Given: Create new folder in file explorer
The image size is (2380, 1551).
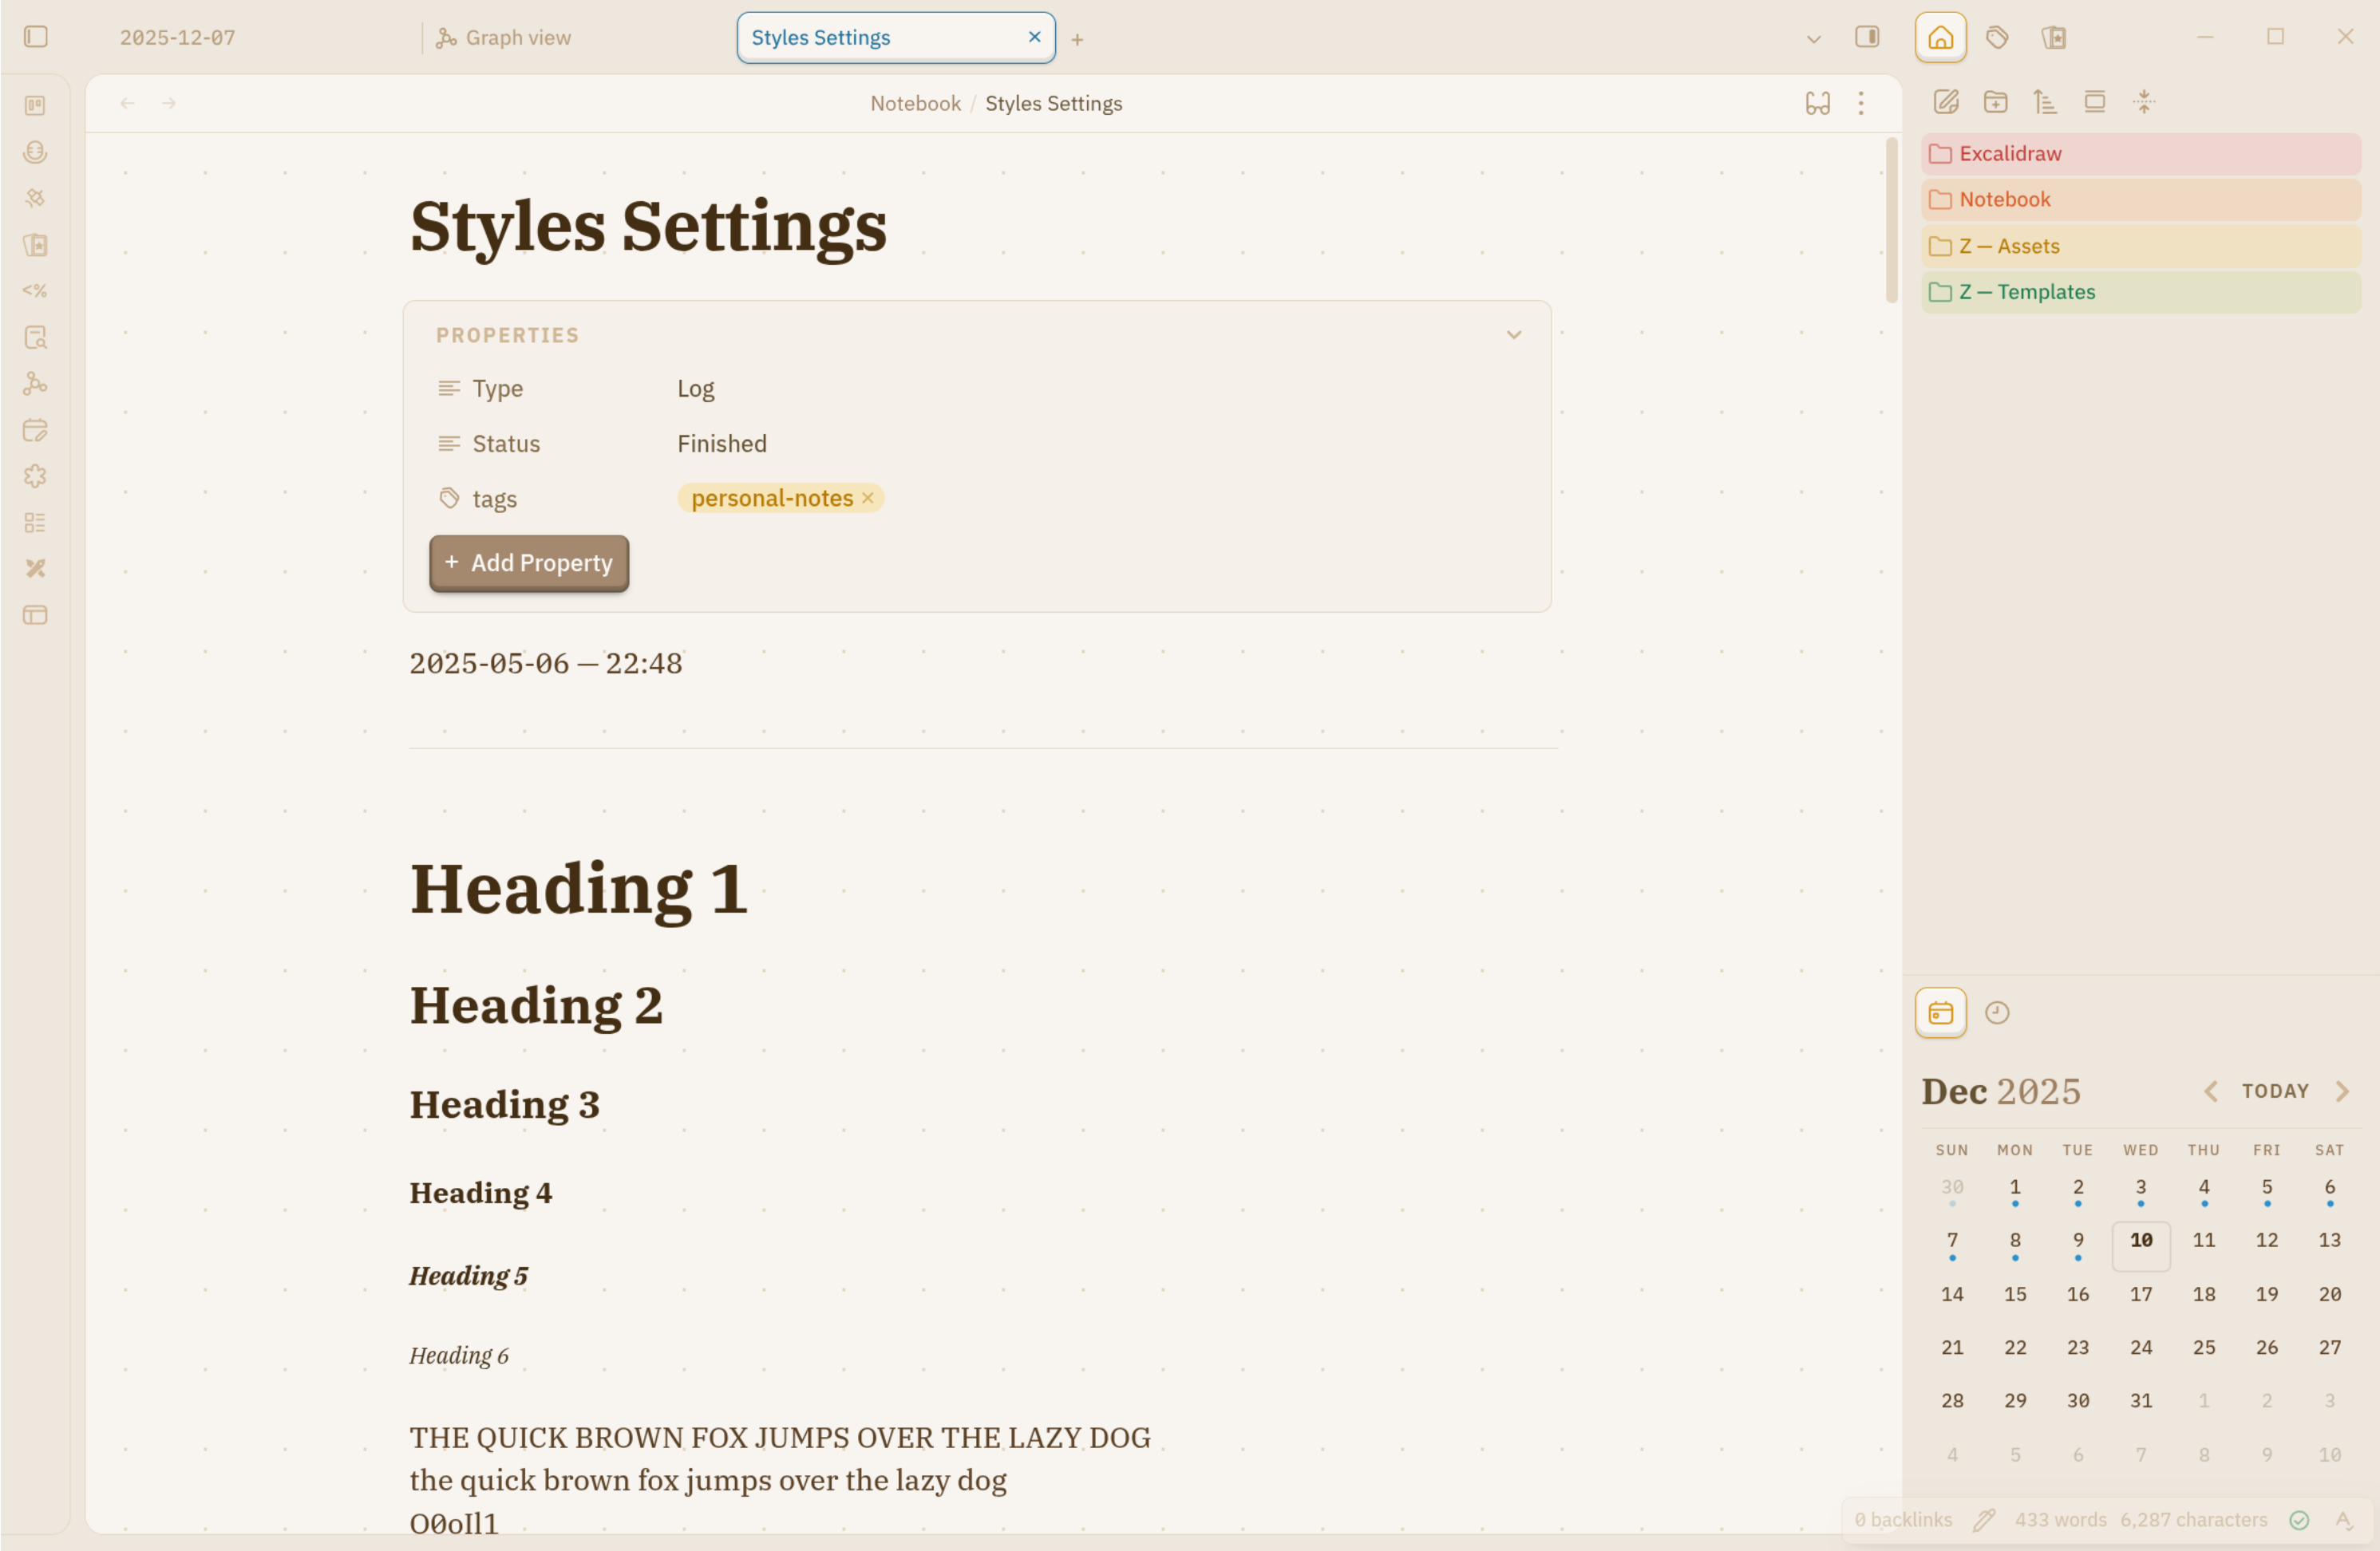Looking at the screenshot, I should [1995, 102].
